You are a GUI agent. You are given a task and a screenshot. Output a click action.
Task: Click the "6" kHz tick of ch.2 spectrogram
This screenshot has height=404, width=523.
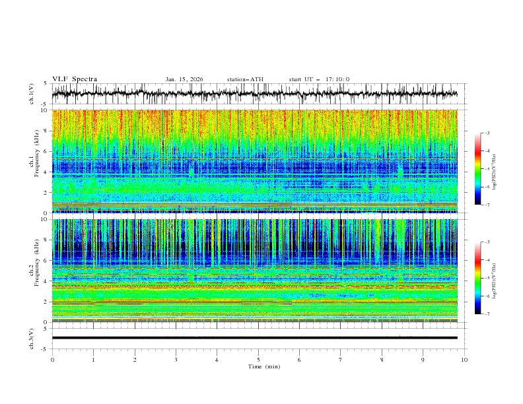(x=47, y=260)
